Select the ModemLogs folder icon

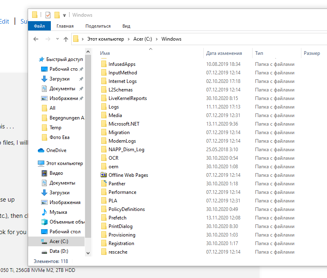[x=104, y=141]
